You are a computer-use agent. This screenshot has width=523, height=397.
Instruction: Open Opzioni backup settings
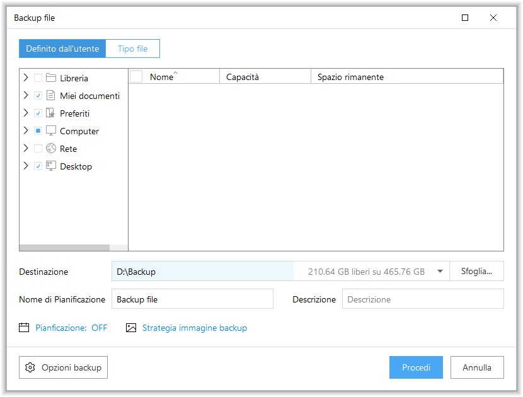click(64, 367)
